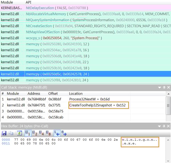Screen dimensions: 171x163
Task: Select call stack frame CreateToolhelp32Snapshot + 0x152
Action: click(83, 105)
